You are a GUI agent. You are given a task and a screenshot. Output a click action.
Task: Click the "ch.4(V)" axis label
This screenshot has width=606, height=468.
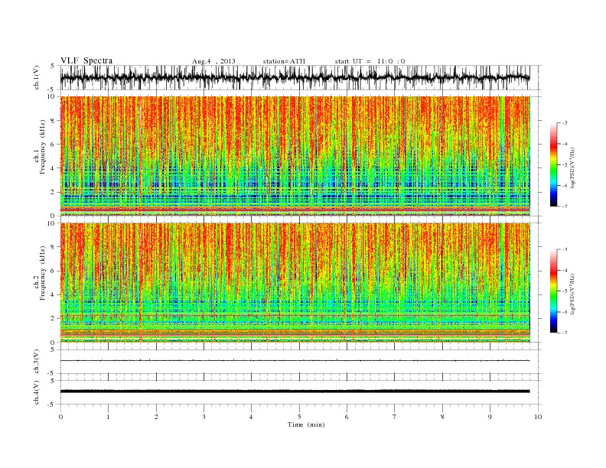37,393
